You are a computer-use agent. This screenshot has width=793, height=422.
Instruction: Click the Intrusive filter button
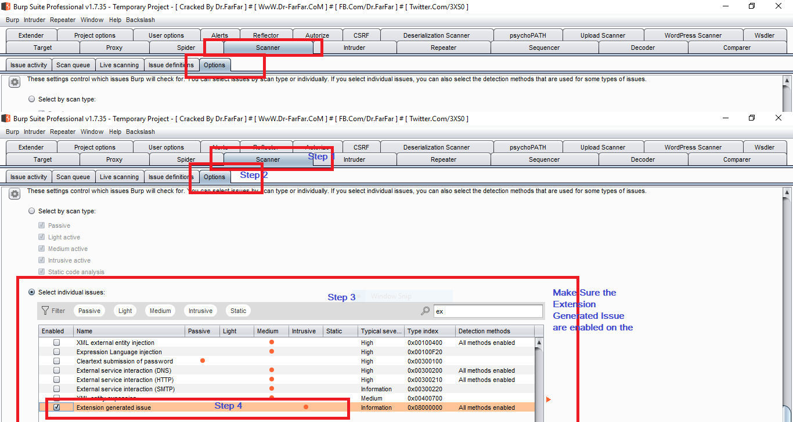click(200, 311)
